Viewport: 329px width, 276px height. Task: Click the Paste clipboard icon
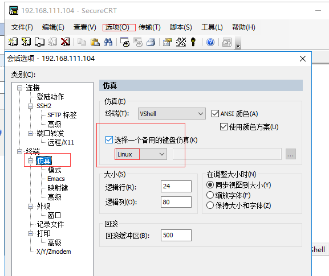[x=95, y=42]
